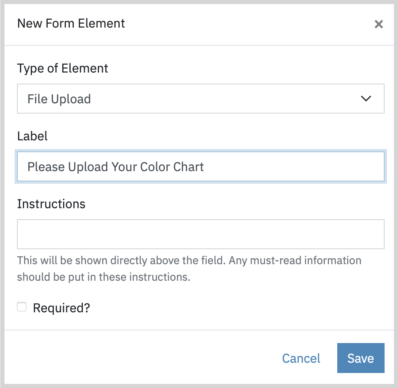
Task: Expand element type list showing File Upload
Action: [x=200, y=99]
